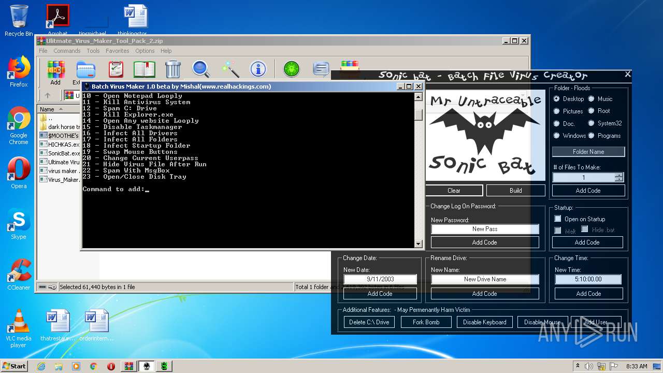This screenshot has width=663, height=373.
Task: Click Add Code under Change Log On Password
Action: point(485,242)
